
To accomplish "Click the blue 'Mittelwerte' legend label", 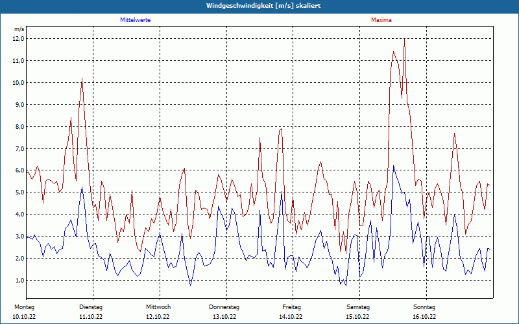I will pos(136,20).
